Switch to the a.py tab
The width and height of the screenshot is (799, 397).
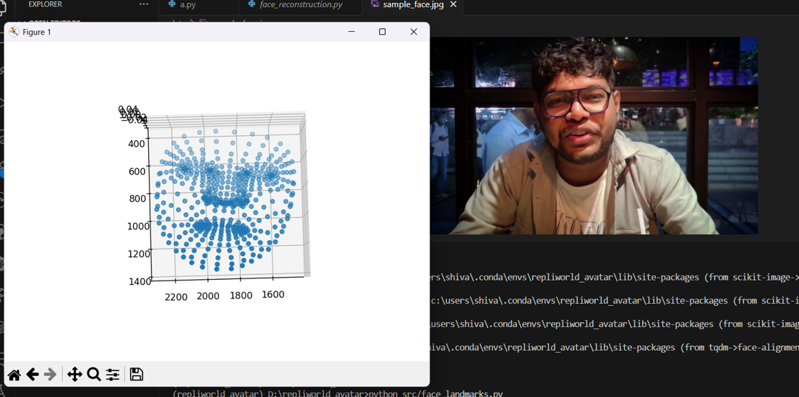click(x=187, y=5)
